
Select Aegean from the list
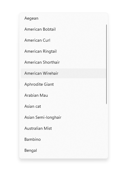tap(63, 18)
